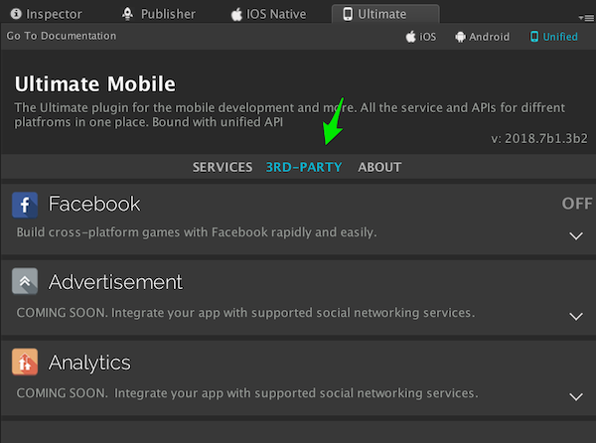
Task: Open the ABOUT section tab
Action: 379,167
